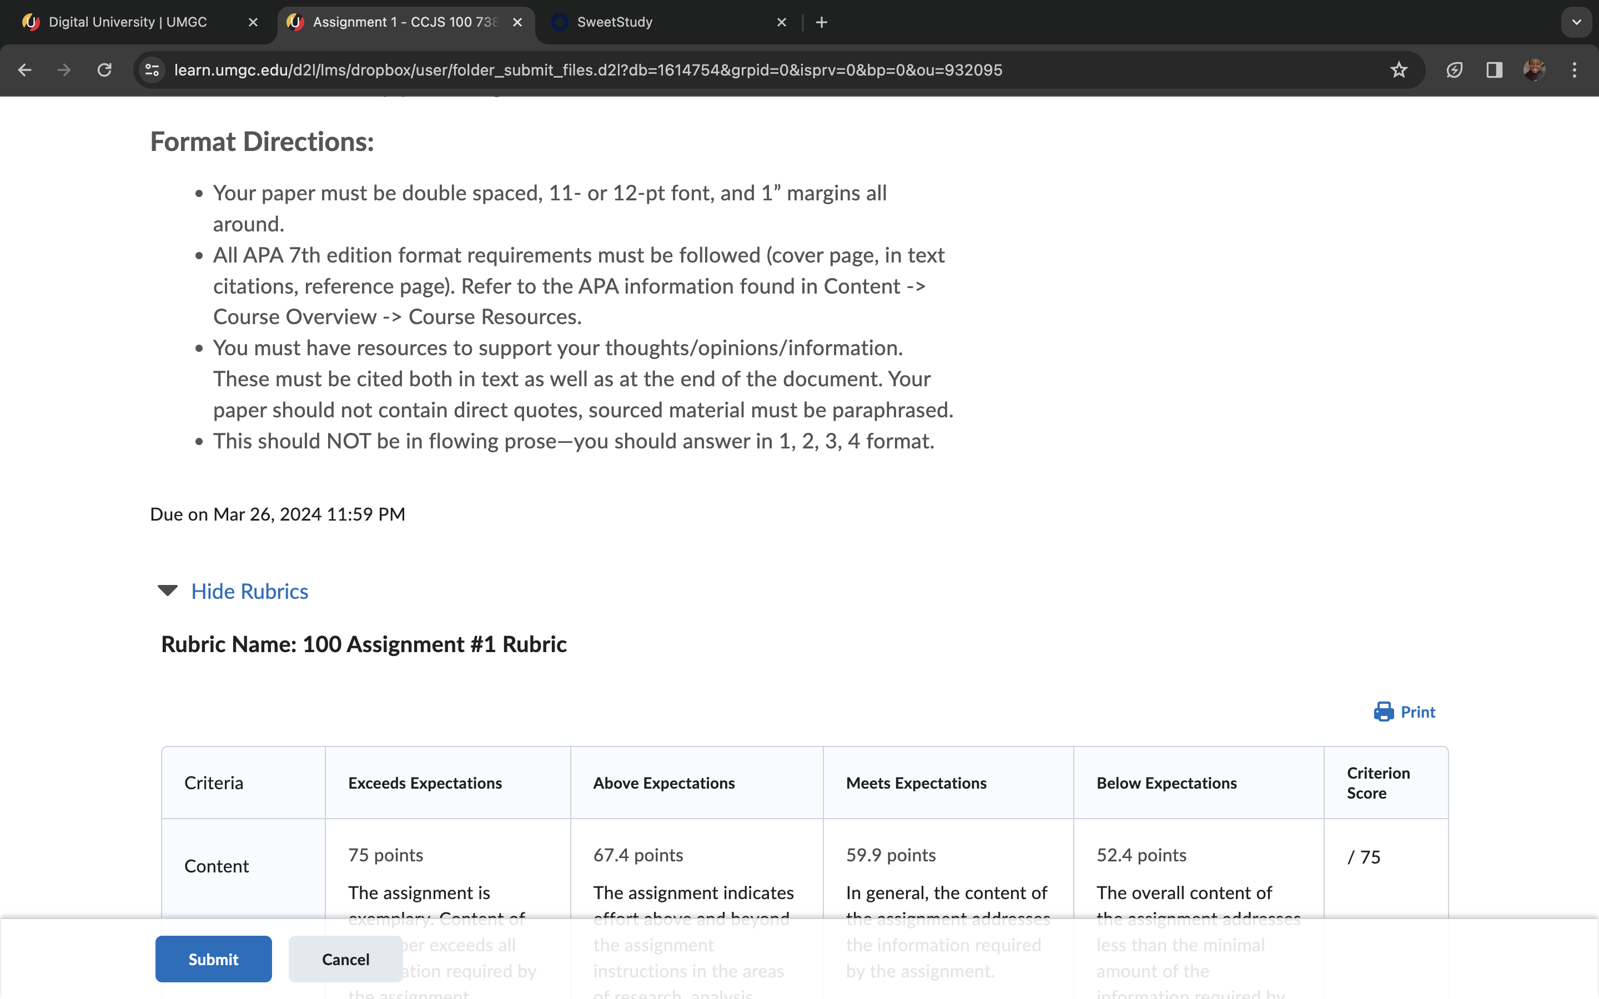
Task: Click the Format Directions heading
Action: point(262,142)
